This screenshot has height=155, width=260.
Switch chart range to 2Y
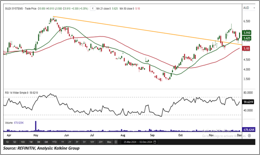70,142
